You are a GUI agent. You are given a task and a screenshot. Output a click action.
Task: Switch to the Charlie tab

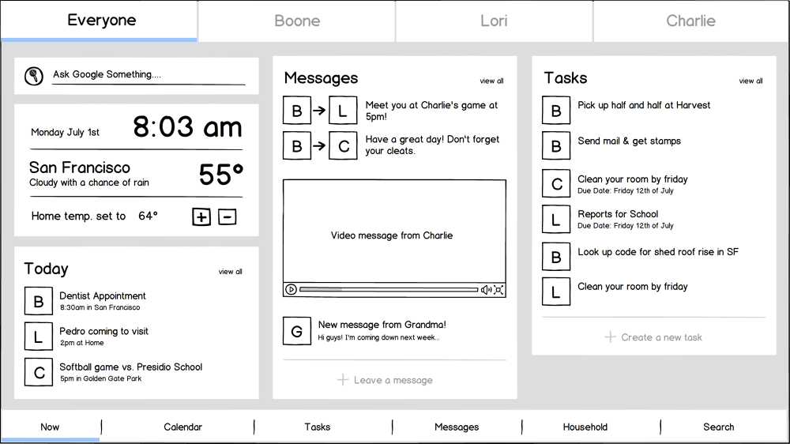point(690,21)
